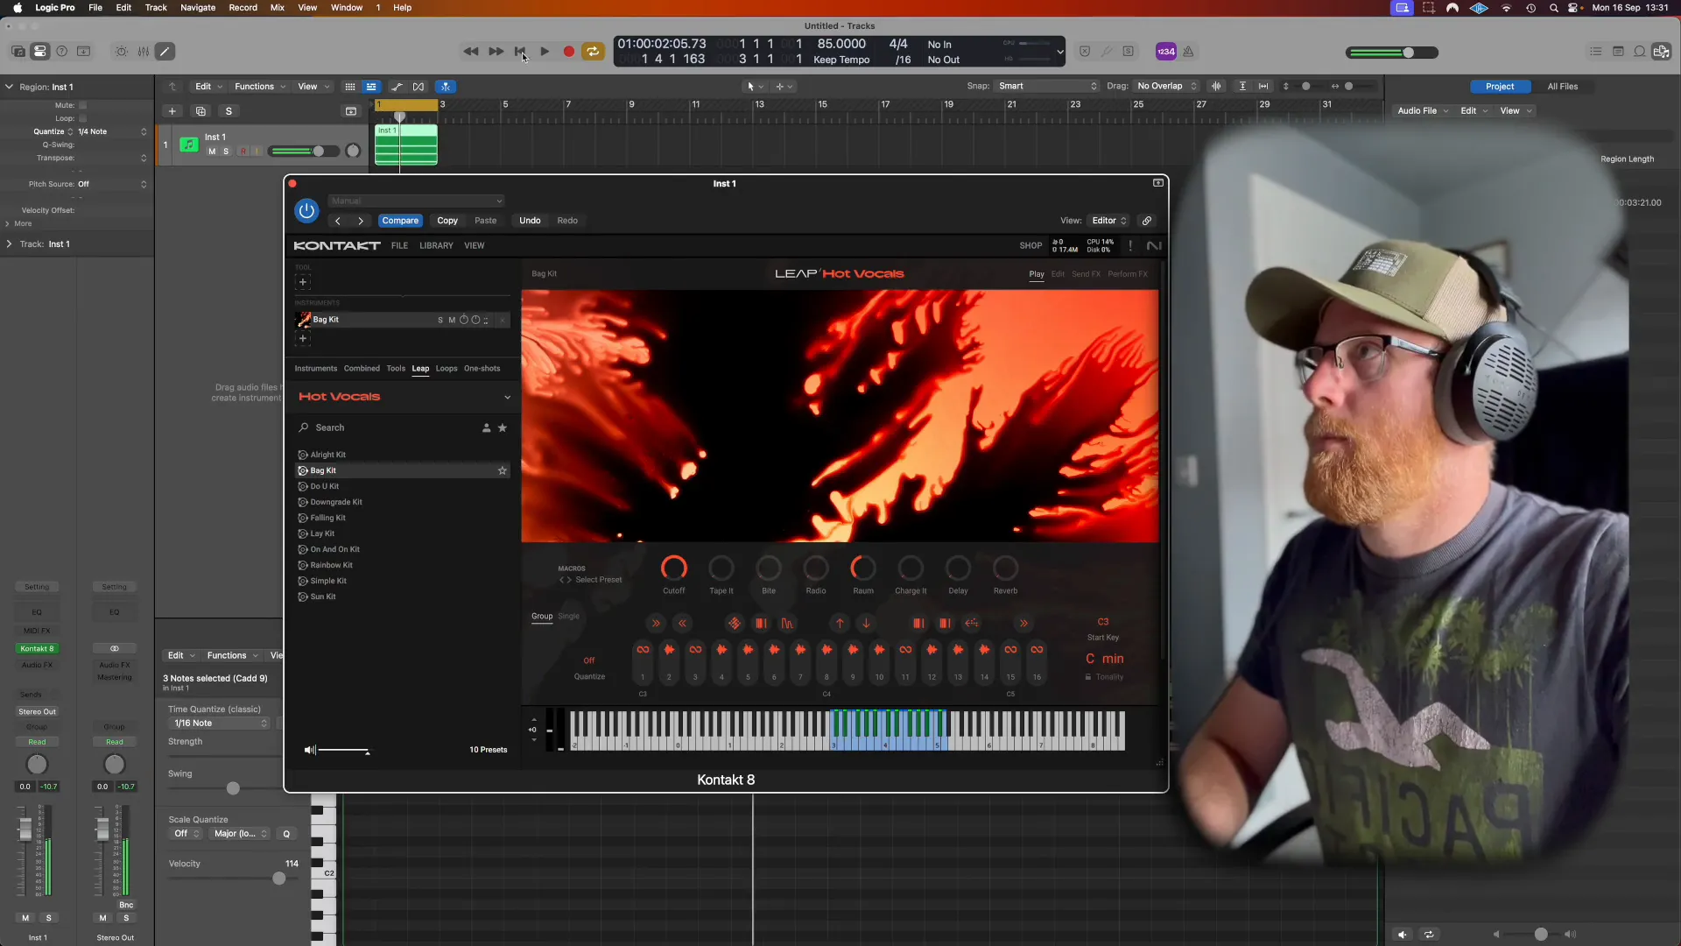Click the Add Track plus button
This screenshot has width=1681, height=946.
(172, 111)
